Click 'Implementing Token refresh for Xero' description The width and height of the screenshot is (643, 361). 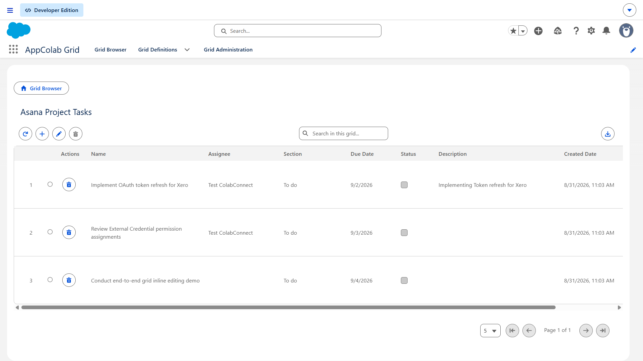point(482,185)
